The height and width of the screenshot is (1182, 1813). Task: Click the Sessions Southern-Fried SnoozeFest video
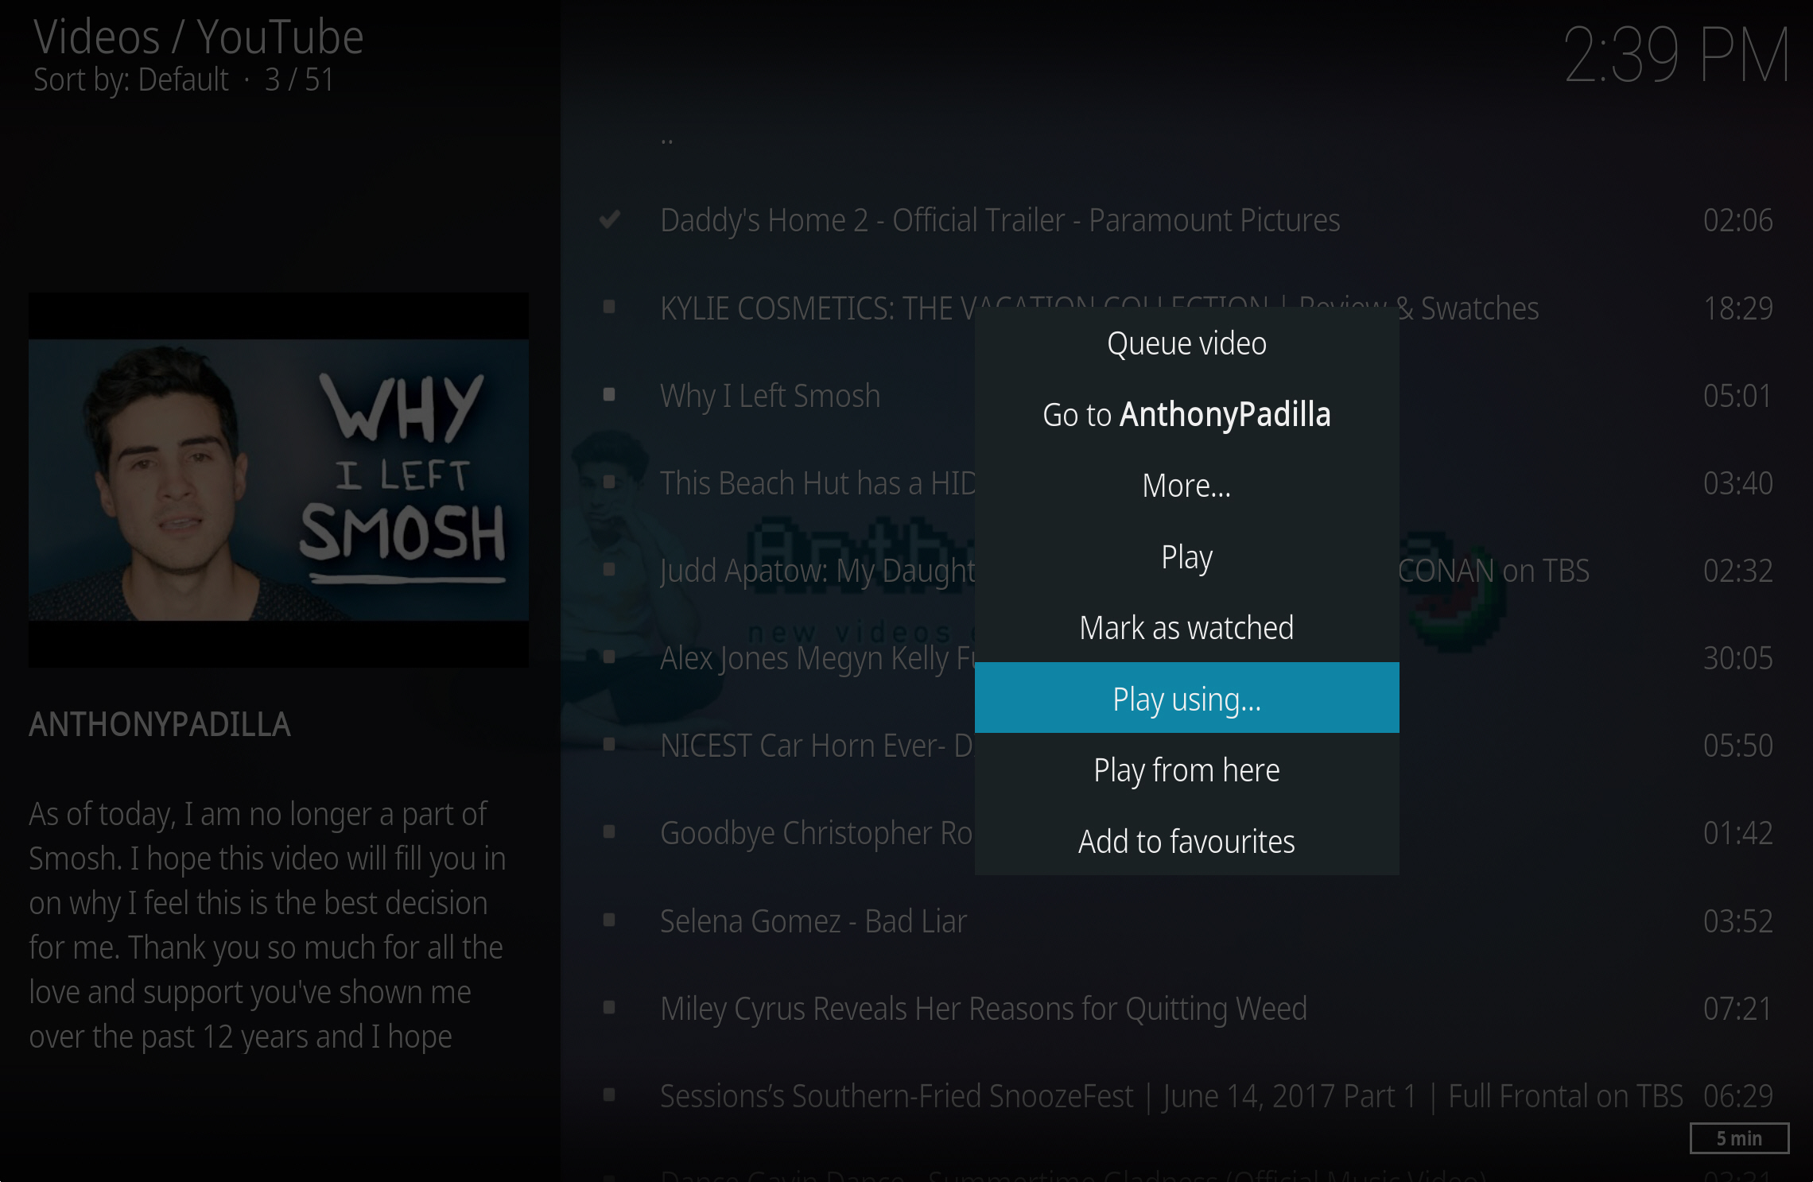point(1174,1095)
